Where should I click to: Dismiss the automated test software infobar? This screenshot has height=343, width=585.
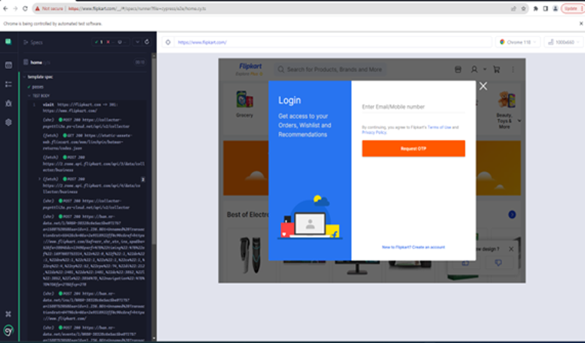click(581, 24)
